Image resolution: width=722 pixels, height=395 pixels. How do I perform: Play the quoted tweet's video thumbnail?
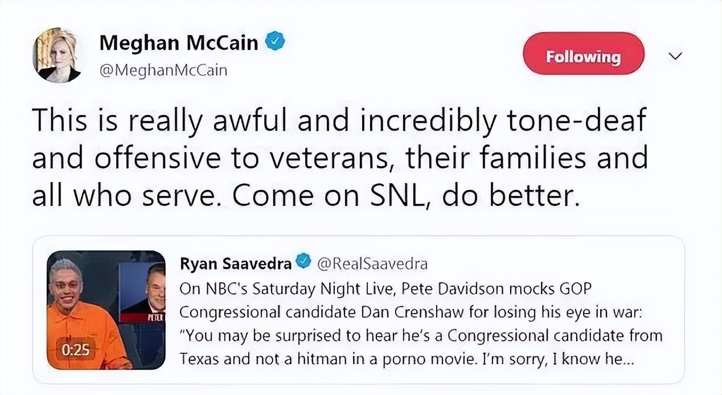click(x=106, y=310)
